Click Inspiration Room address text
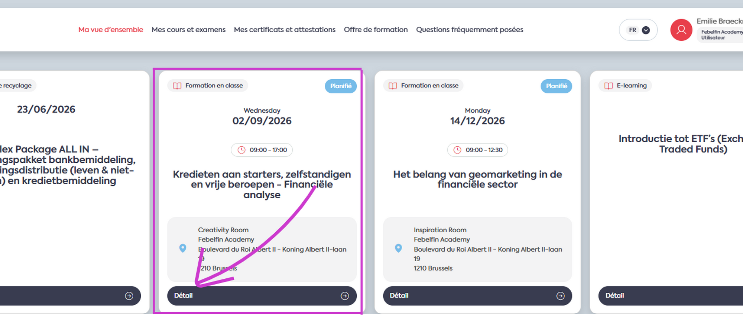The width and height of the screenshot is (743, 315). pos(488,249)
